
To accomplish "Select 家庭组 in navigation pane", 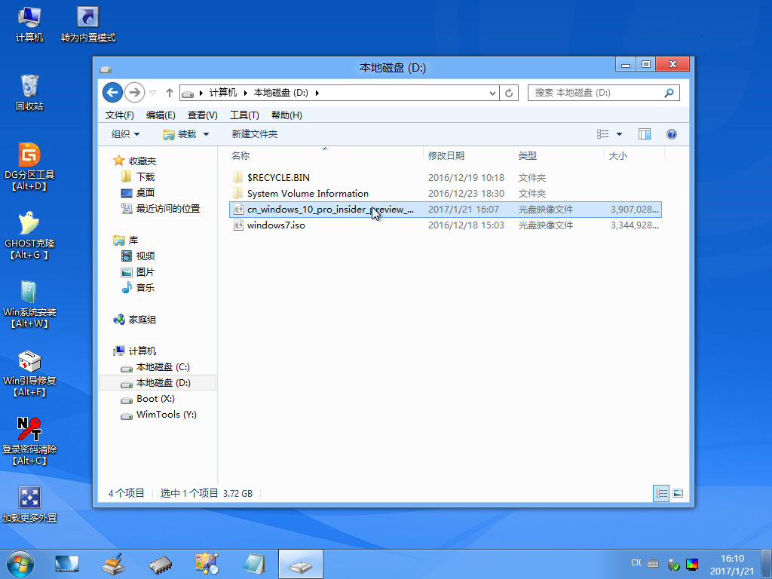I will coord(134,320).
